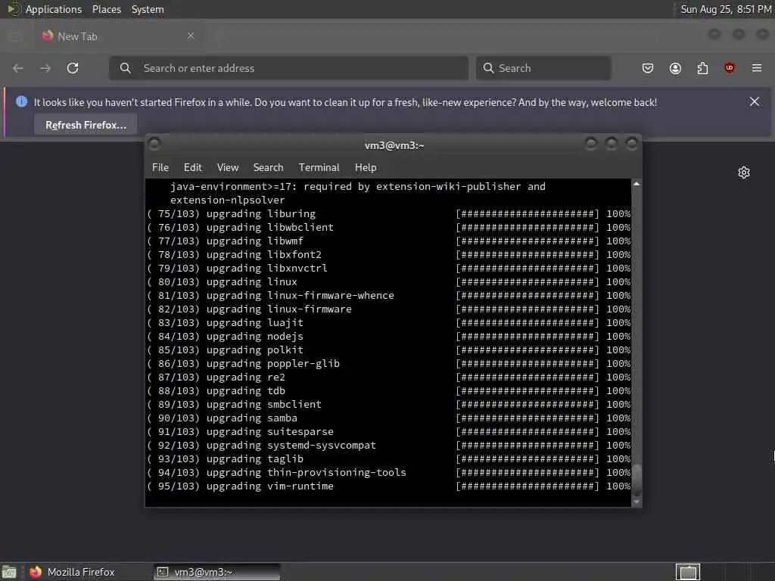Open the Firefox account icon
Image resolution: width=775 pixels, height=581 pixels.
point(675,68)
